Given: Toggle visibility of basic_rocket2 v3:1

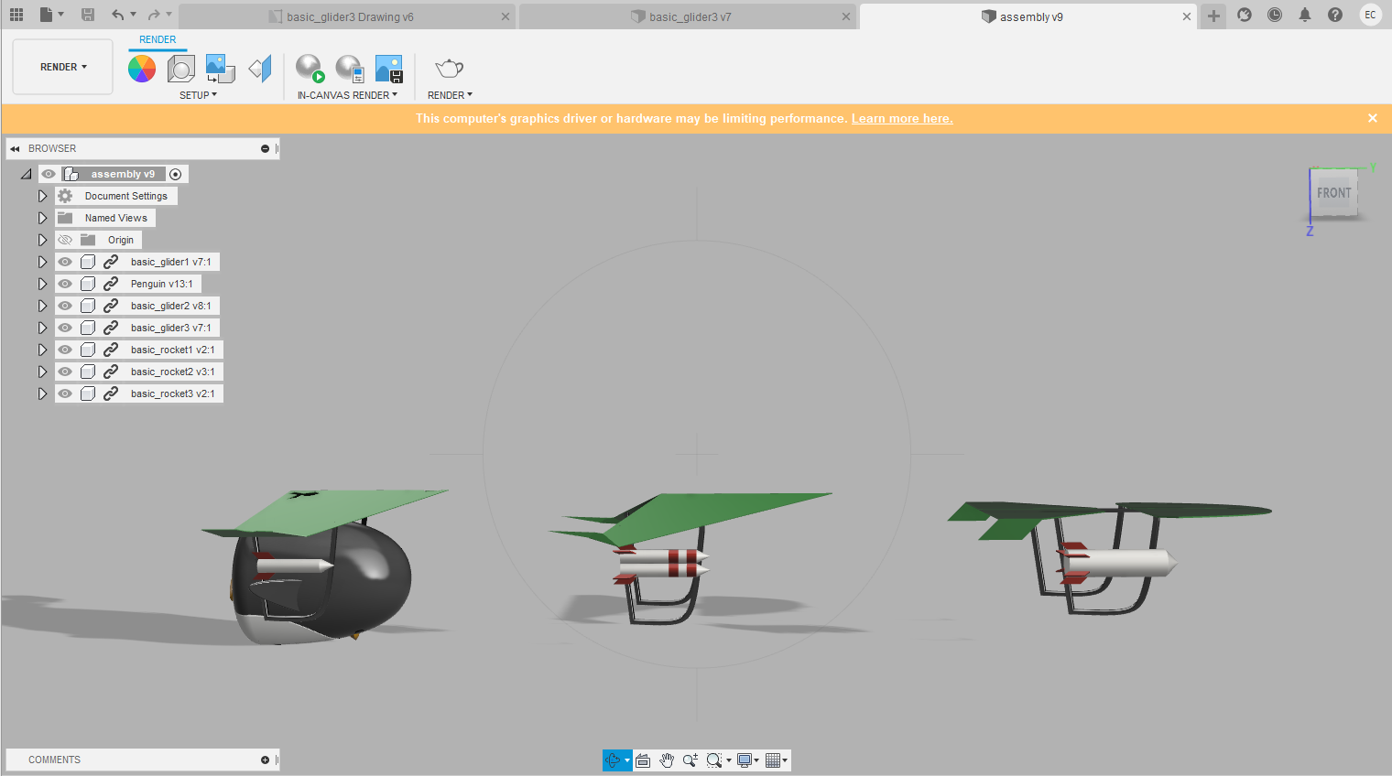Looking at the screenshot, I should coord(64,372).
